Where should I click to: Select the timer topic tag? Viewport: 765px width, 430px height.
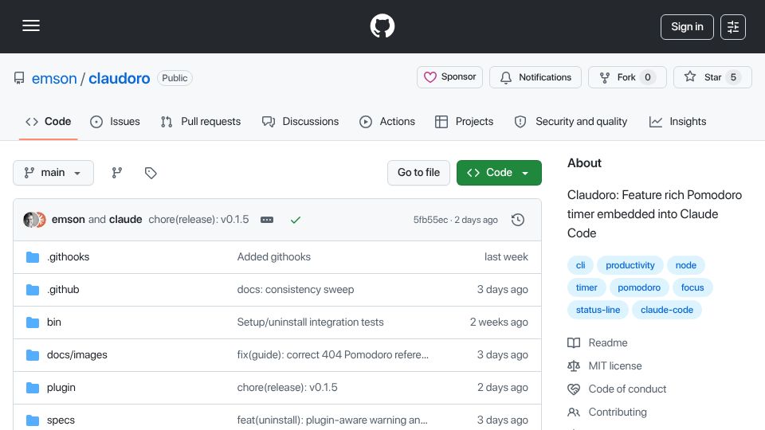(586, 287)
